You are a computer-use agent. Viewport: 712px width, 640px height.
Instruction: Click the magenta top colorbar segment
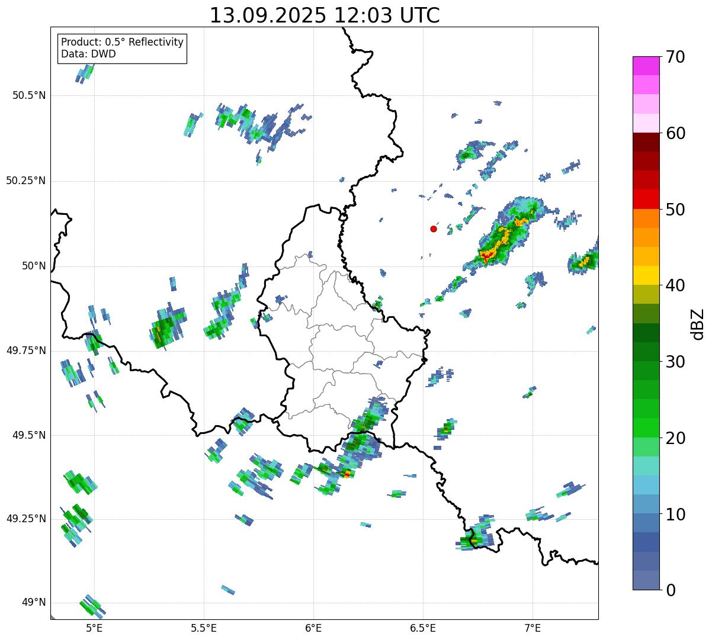[x=646, y=66]
